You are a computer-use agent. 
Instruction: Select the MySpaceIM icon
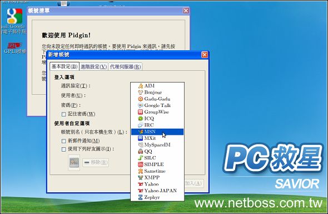pyautogui.click(x=141, y=145)
